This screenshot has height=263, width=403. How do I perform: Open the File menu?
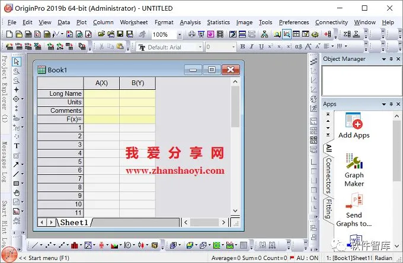pyautogui.click(x=12, y=22)
